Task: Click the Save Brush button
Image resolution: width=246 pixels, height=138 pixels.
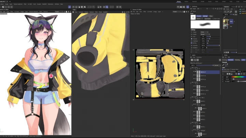Action: [x=207, y=19]
